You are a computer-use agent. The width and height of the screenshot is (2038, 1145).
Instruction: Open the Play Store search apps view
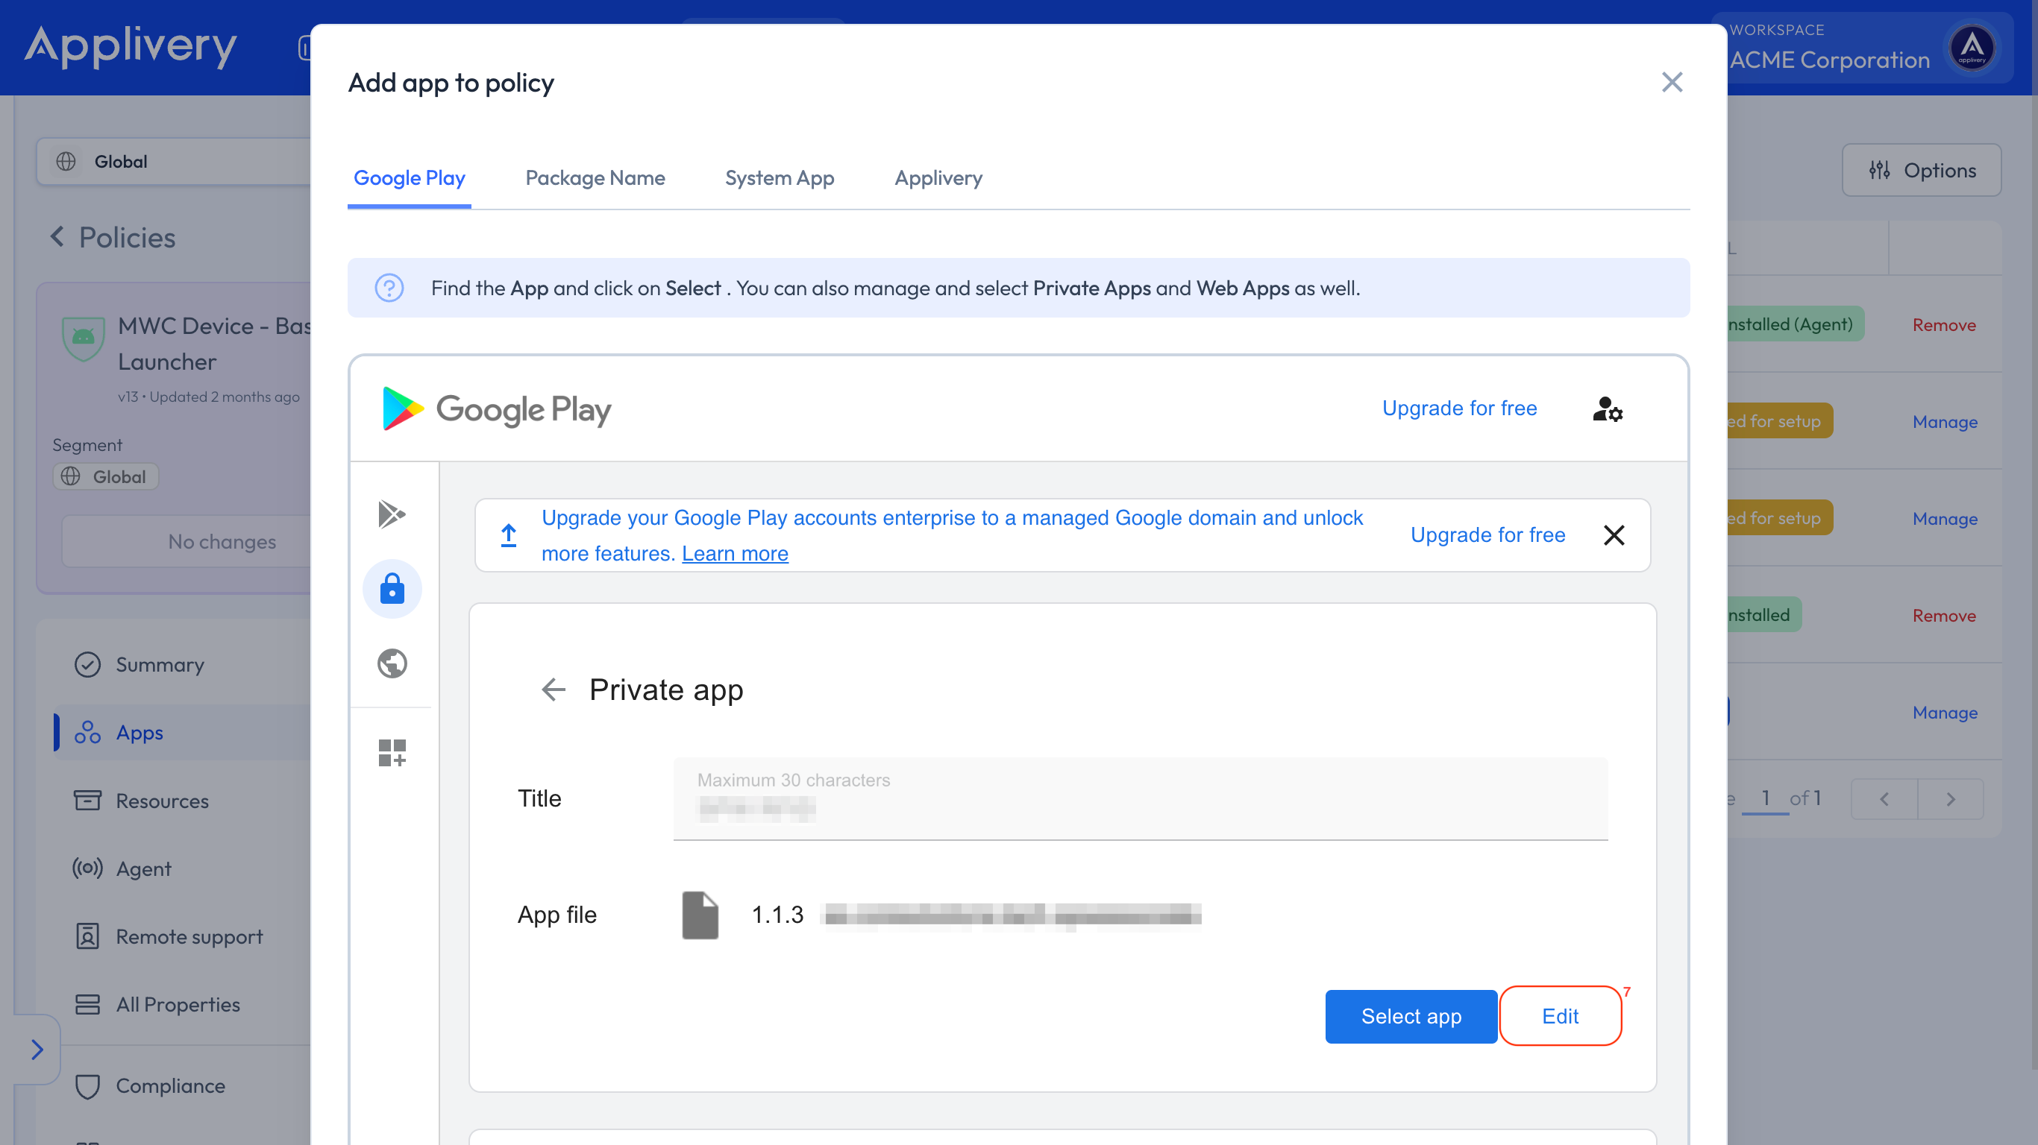392,514
